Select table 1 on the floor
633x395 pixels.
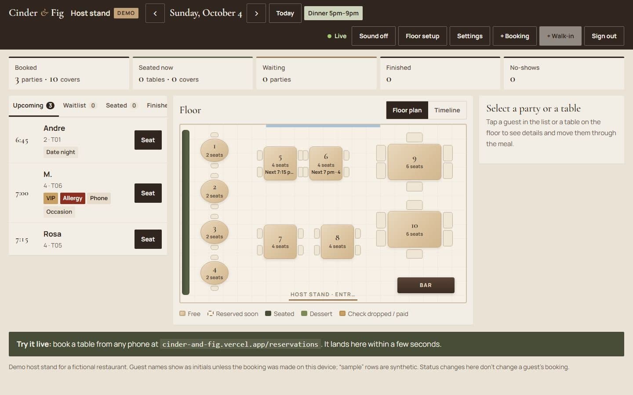pos(215,151)
